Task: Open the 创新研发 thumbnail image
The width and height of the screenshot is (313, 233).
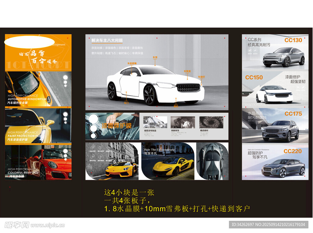Action: tap(182, 122)
